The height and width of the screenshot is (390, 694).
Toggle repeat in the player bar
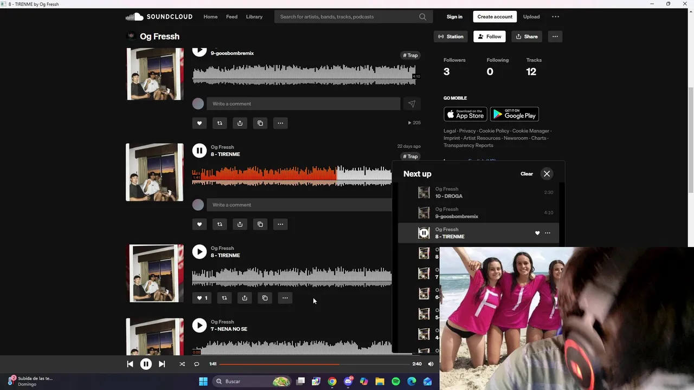tap(197, 364)
